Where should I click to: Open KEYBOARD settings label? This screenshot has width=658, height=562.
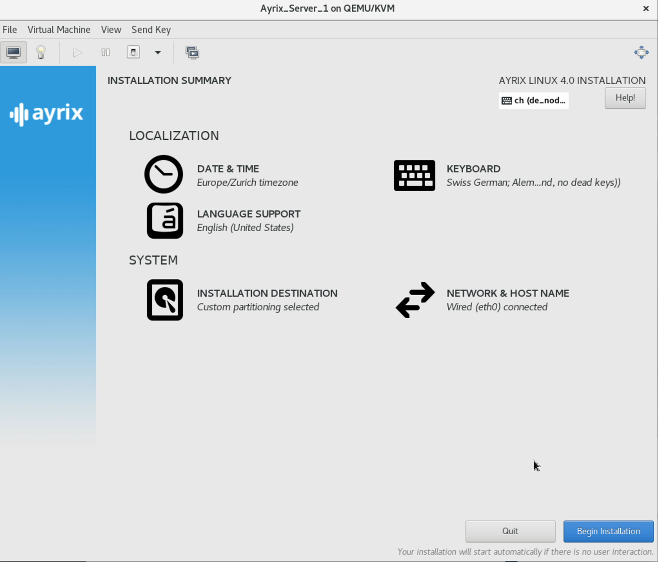[x=474, y=169]
